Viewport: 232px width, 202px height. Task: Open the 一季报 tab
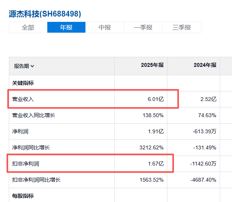tap(143, 28)
